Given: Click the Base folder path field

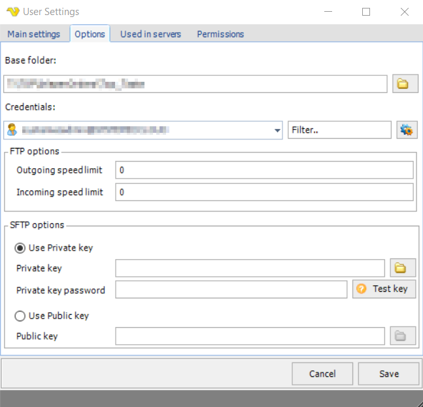Looking at the screenshot, I should pos(195,84).
